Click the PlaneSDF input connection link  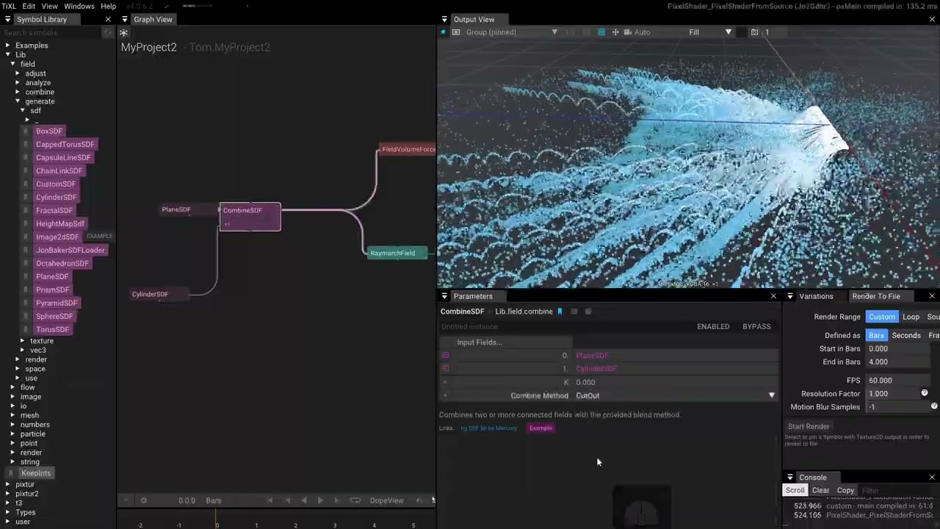pyautogui.click(x=592, y=356)
